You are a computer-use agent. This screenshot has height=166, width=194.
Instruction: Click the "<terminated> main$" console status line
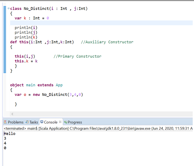(98, 129)
